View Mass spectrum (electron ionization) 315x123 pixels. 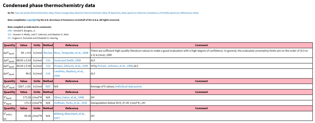pyautogui.click(x=140, y=13)
